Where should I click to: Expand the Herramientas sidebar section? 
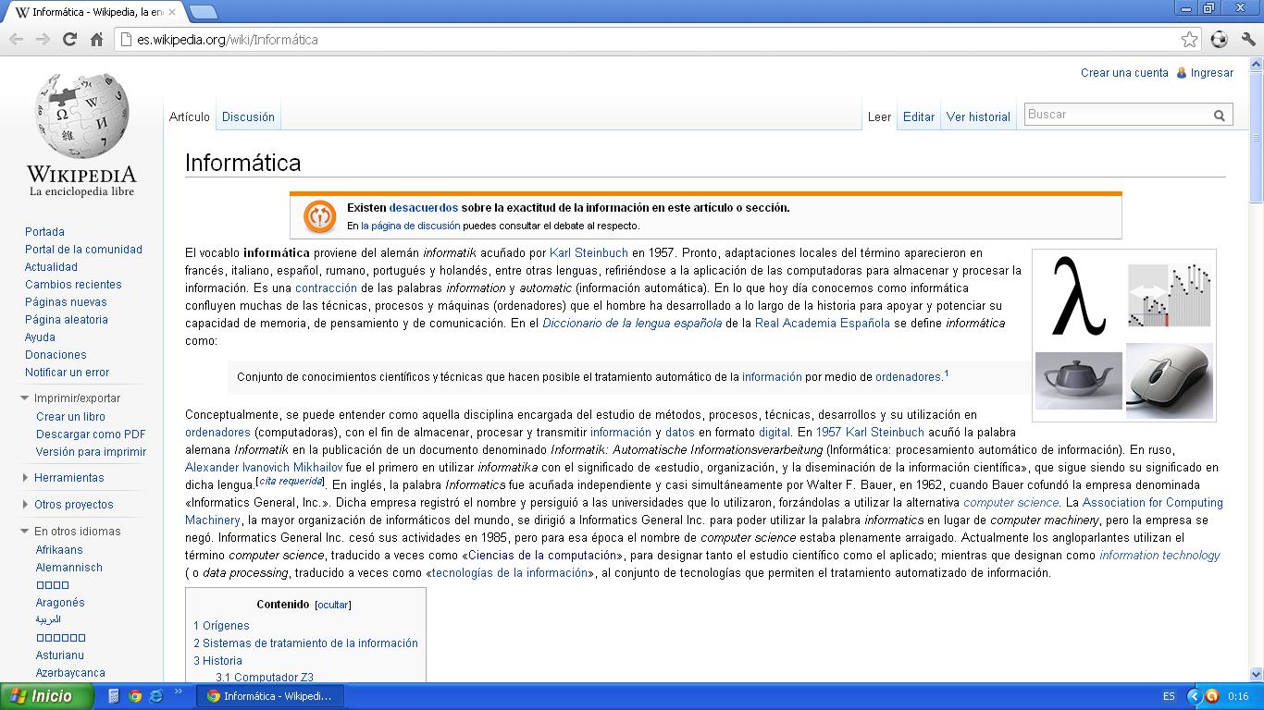[x=25, y=478]
